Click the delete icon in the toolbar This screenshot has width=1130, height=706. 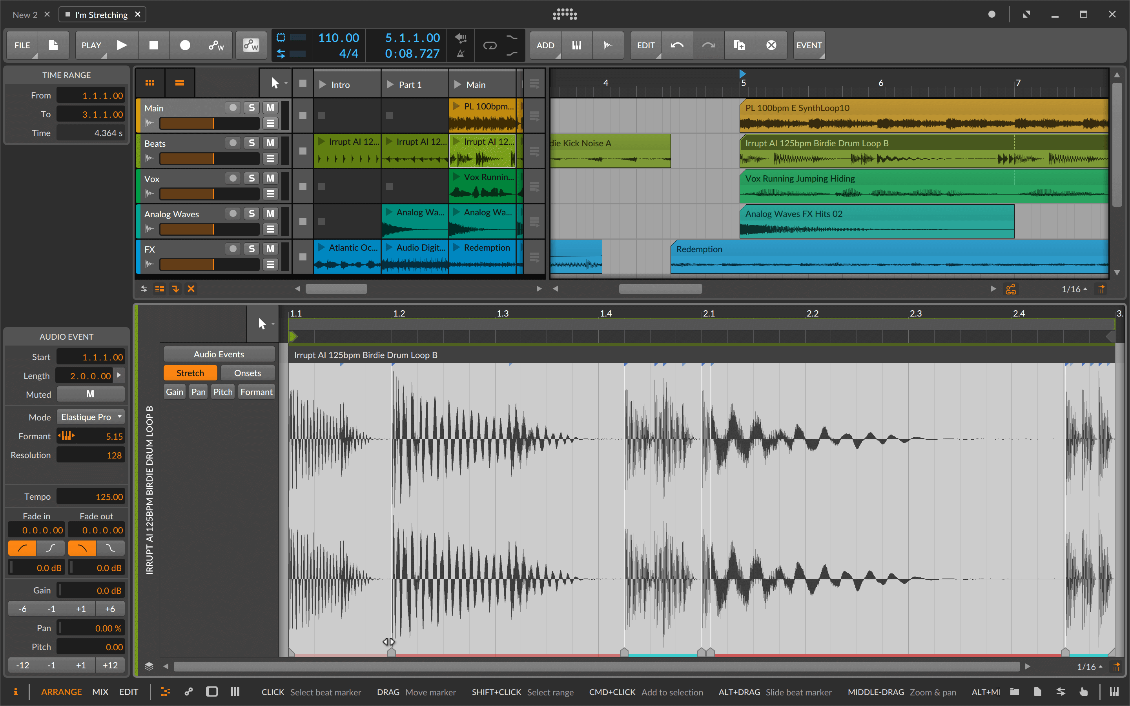[771, 45]
